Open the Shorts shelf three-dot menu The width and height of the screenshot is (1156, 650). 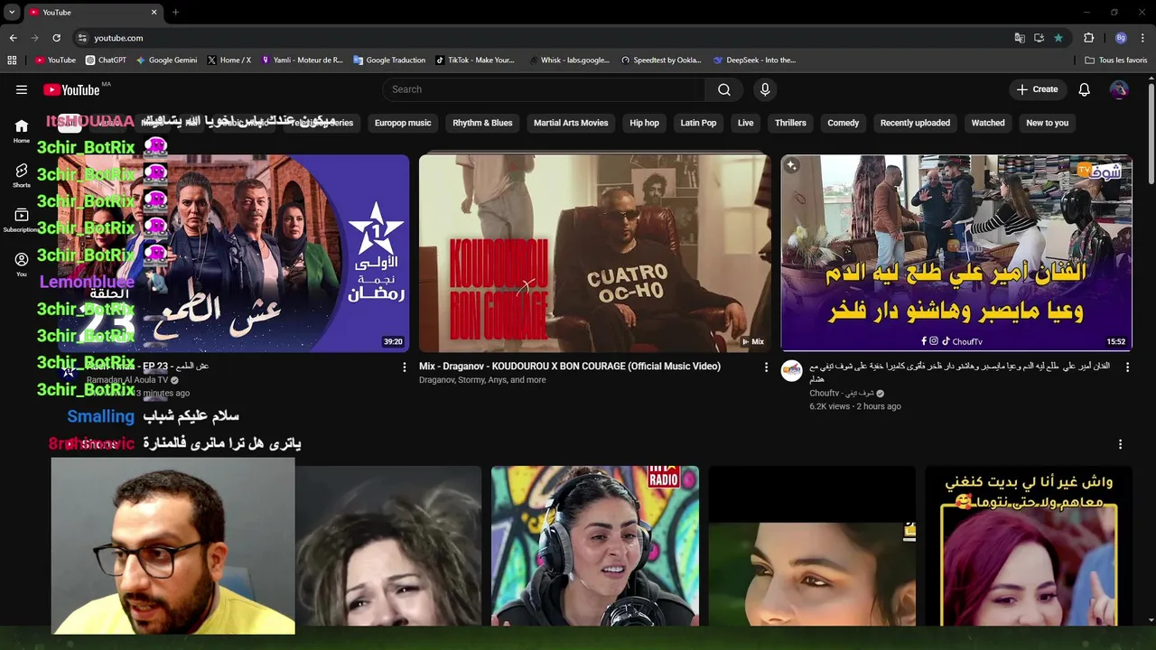tap(1120, 444)
